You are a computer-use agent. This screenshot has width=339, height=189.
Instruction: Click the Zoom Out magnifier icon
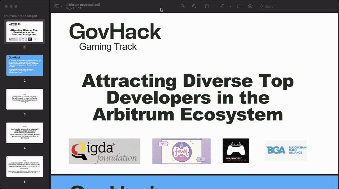coord(183,6)
